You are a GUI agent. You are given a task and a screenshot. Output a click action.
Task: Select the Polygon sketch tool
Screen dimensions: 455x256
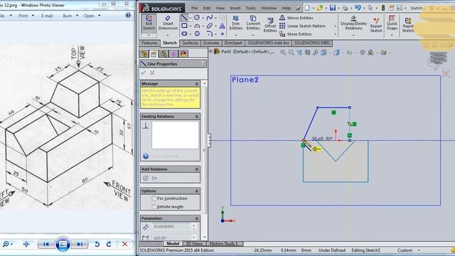[x=197, y=33]
